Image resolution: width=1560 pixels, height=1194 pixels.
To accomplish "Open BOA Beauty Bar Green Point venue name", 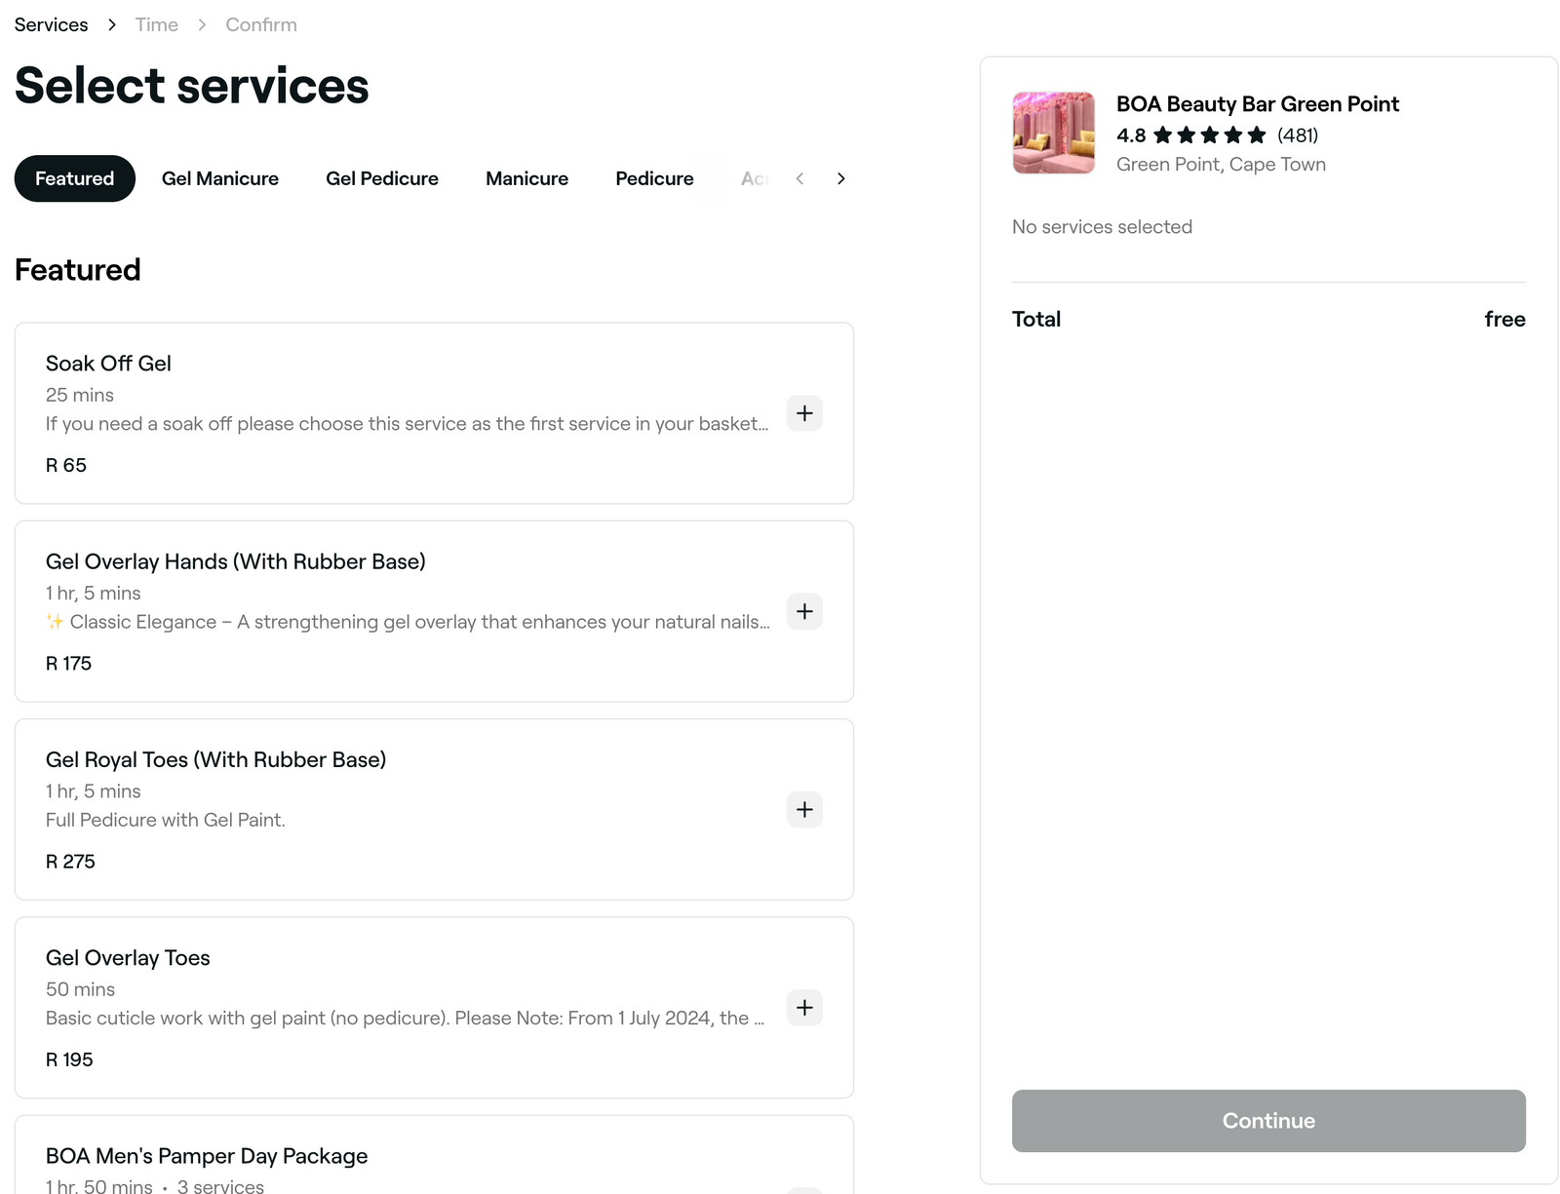I will [1257, 104].
